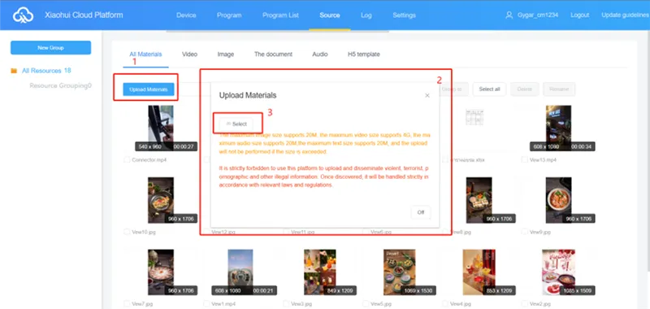The height and width of the screenshot is (309, 650).
Task: Click the orange folder icon for All Resources
Action: tap(14, 71)
